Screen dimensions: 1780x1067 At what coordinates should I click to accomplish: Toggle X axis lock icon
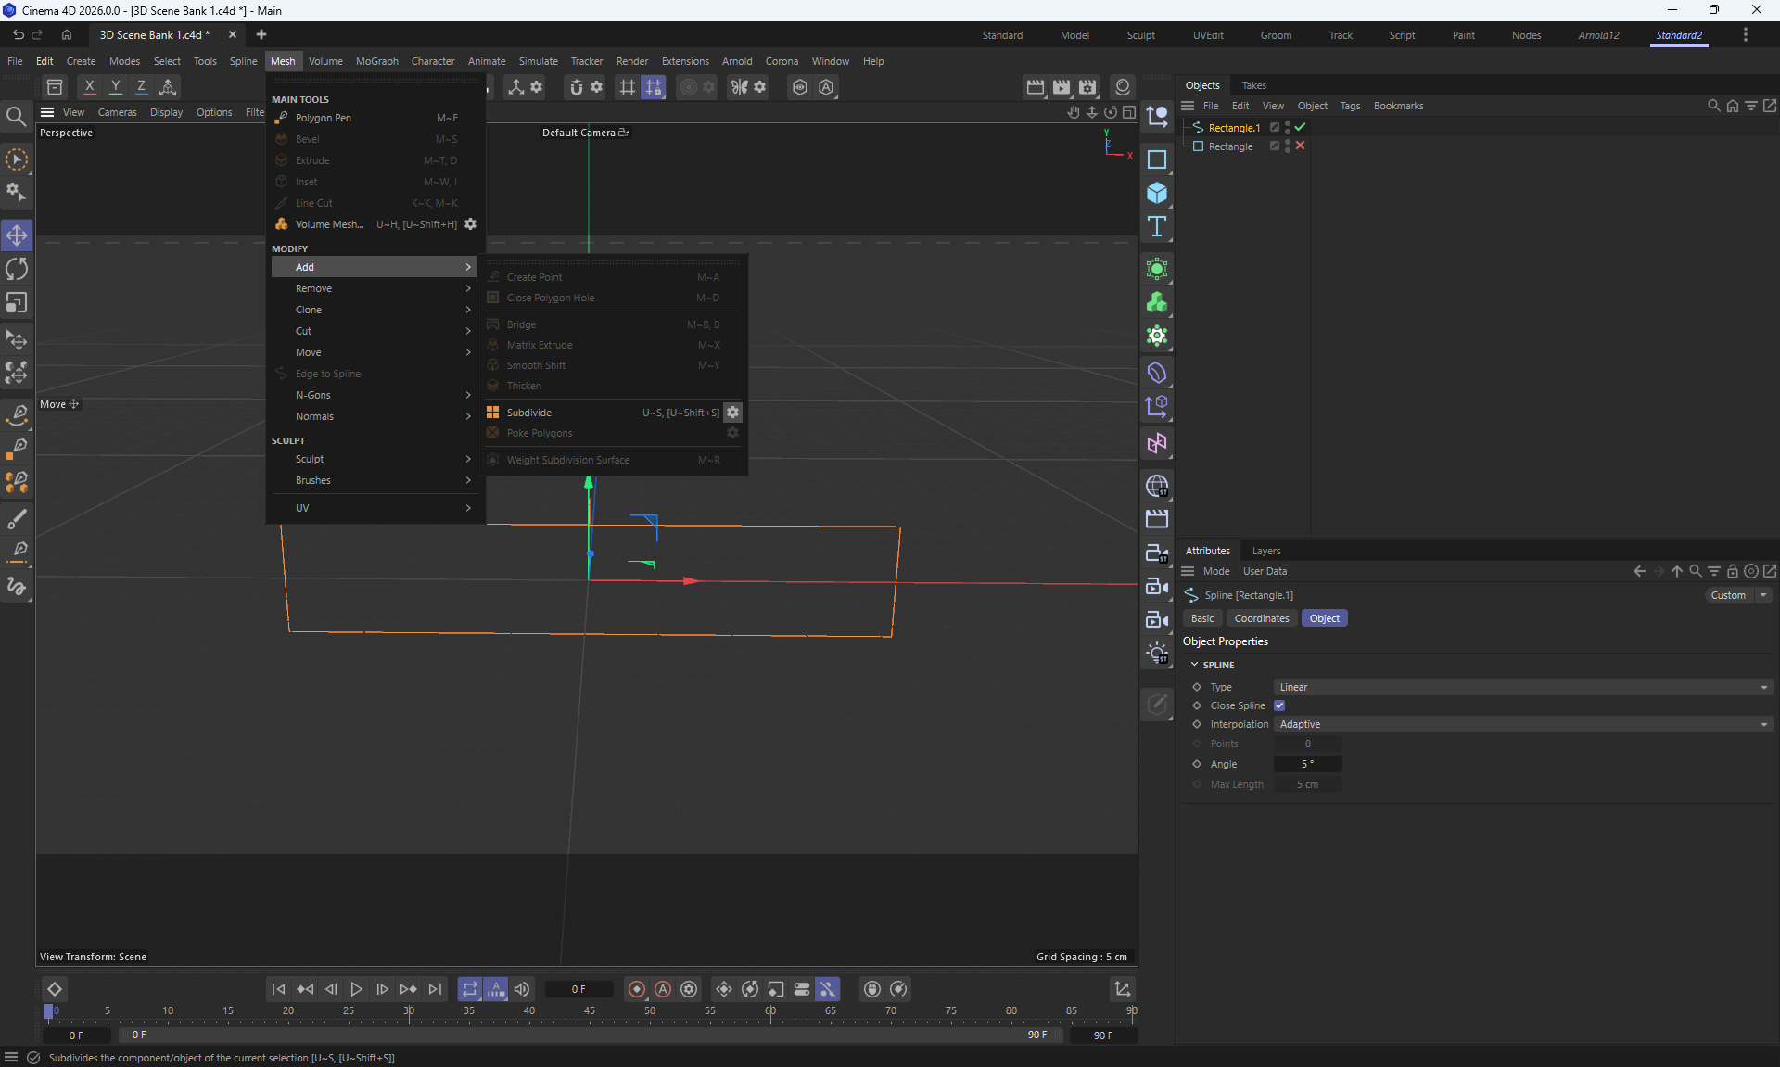tap(89, 87)
